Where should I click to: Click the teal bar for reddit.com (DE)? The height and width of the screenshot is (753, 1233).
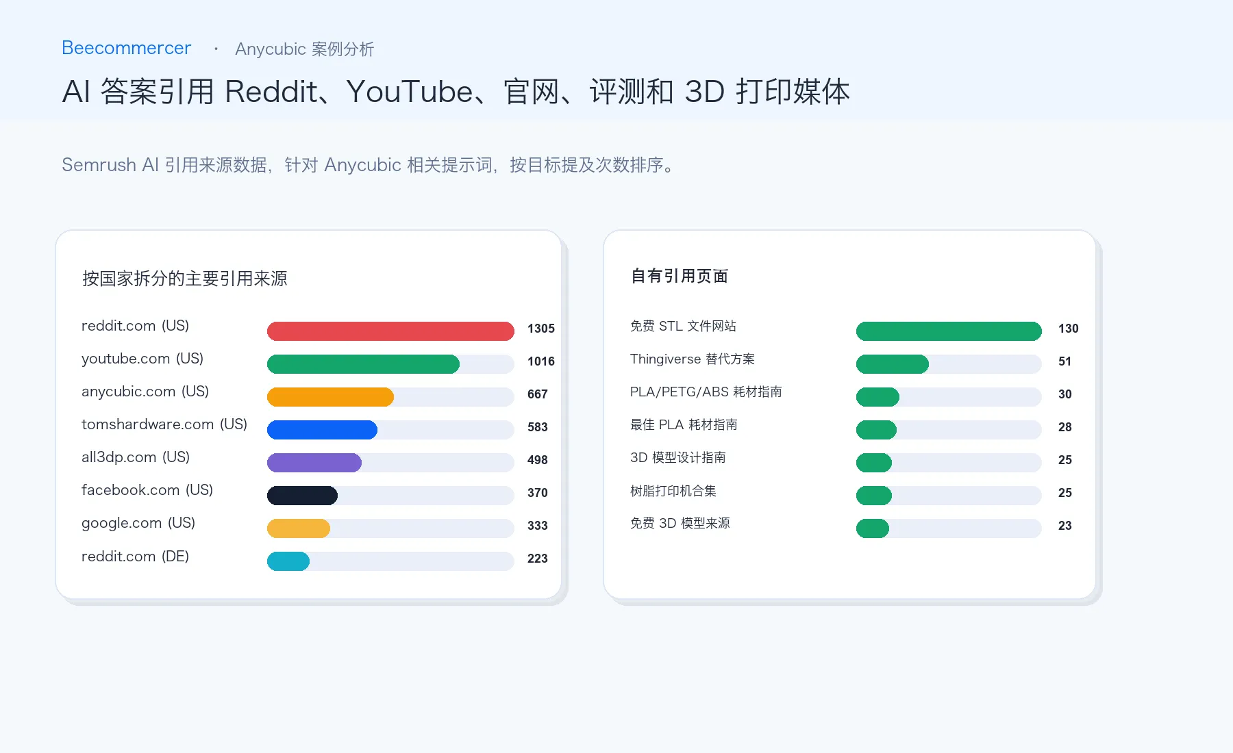tap(288, 561)
